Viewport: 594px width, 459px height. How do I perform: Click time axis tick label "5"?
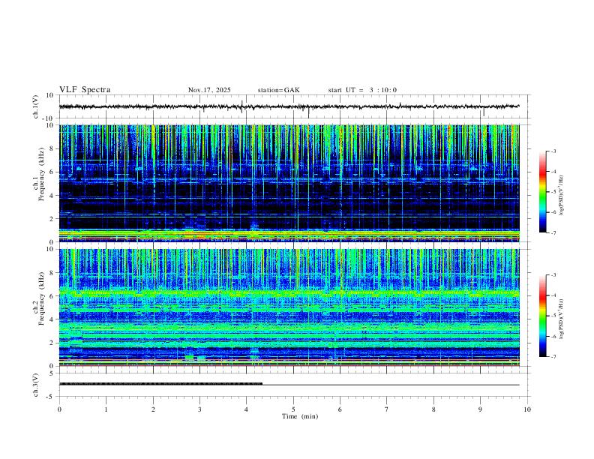[x=293, y=409]
